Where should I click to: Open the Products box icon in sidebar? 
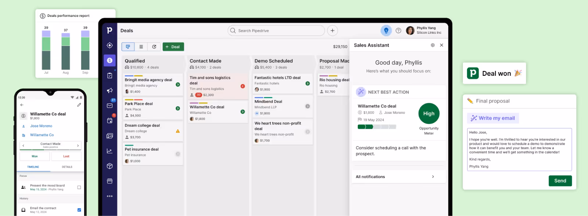click(x=110, y=166)
